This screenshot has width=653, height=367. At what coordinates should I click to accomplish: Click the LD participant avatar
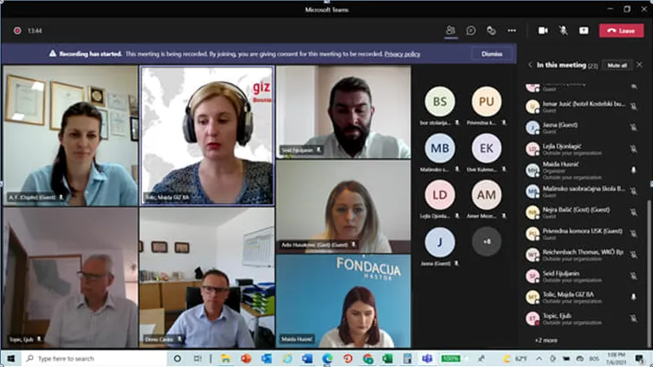pyautogui.click(x=440, y=195)
